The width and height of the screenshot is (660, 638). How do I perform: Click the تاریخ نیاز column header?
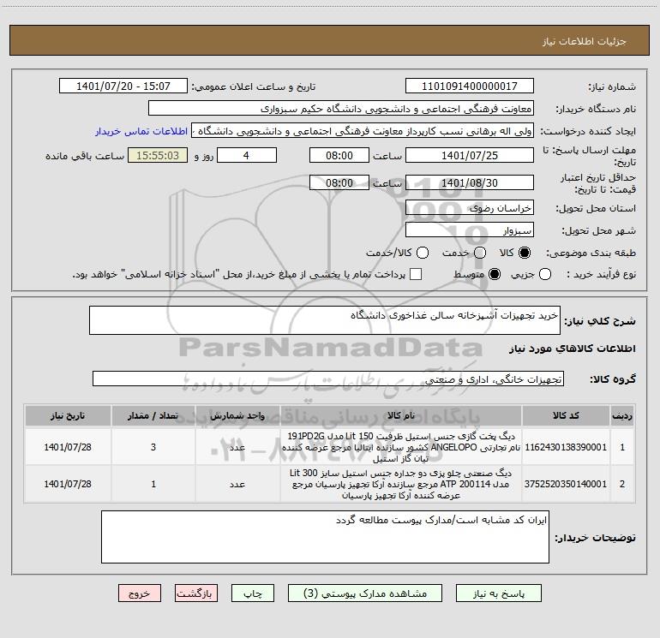[68, 415]
